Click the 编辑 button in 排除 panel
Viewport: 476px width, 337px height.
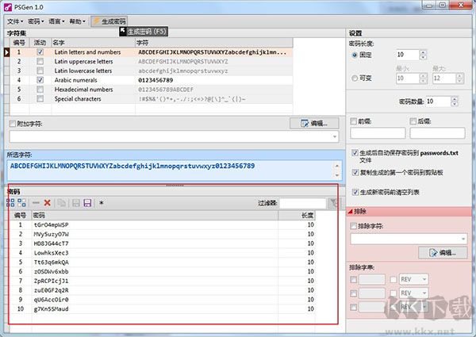point(443,252)
